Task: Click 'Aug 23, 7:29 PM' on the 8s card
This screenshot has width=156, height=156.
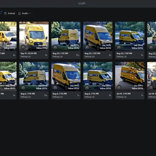Action: [x=92, y=53]
